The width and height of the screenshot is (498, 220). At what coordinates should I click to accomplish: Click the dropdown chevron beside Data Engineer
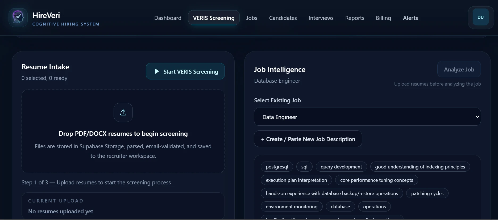point(477,117)
